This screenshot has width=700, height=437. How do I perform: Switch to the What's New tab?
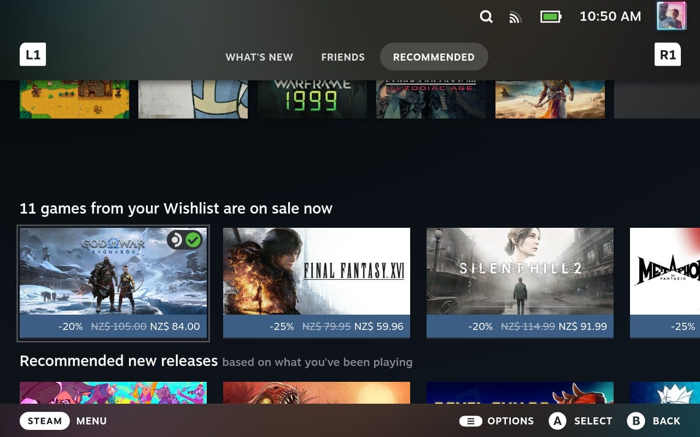(259, 57)
